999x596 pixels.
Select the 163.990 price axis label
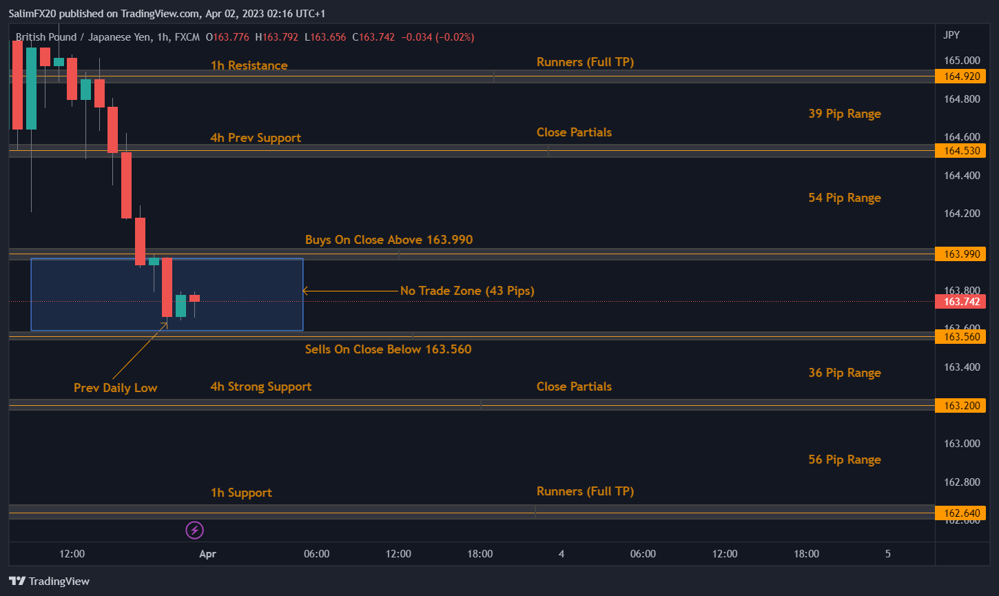(x=960, y=254)
